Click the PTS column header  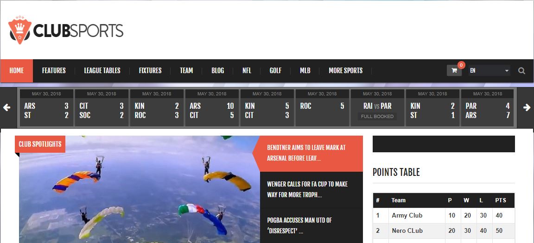pyautogui.click(x=501, y=200)
